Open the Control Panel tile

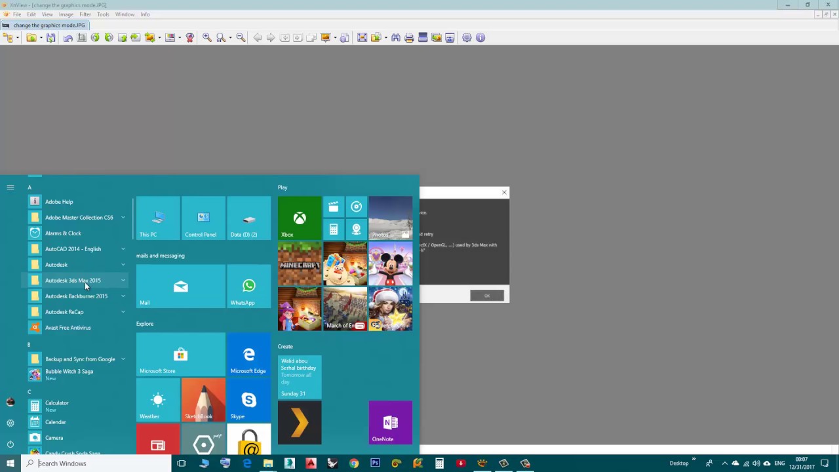(203, 218)
